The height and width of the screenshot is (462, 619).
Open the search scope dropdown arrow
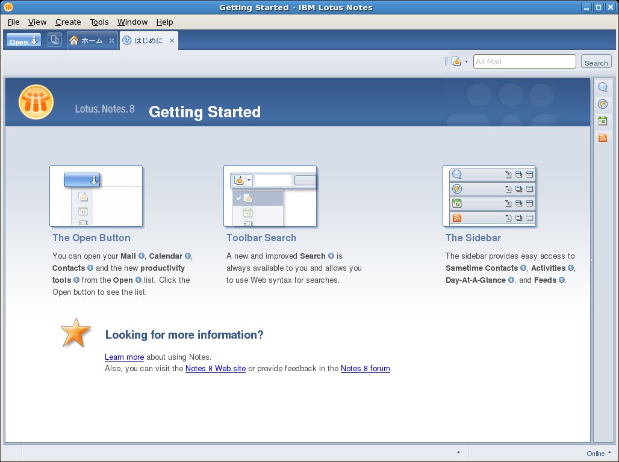pos(466,61)
